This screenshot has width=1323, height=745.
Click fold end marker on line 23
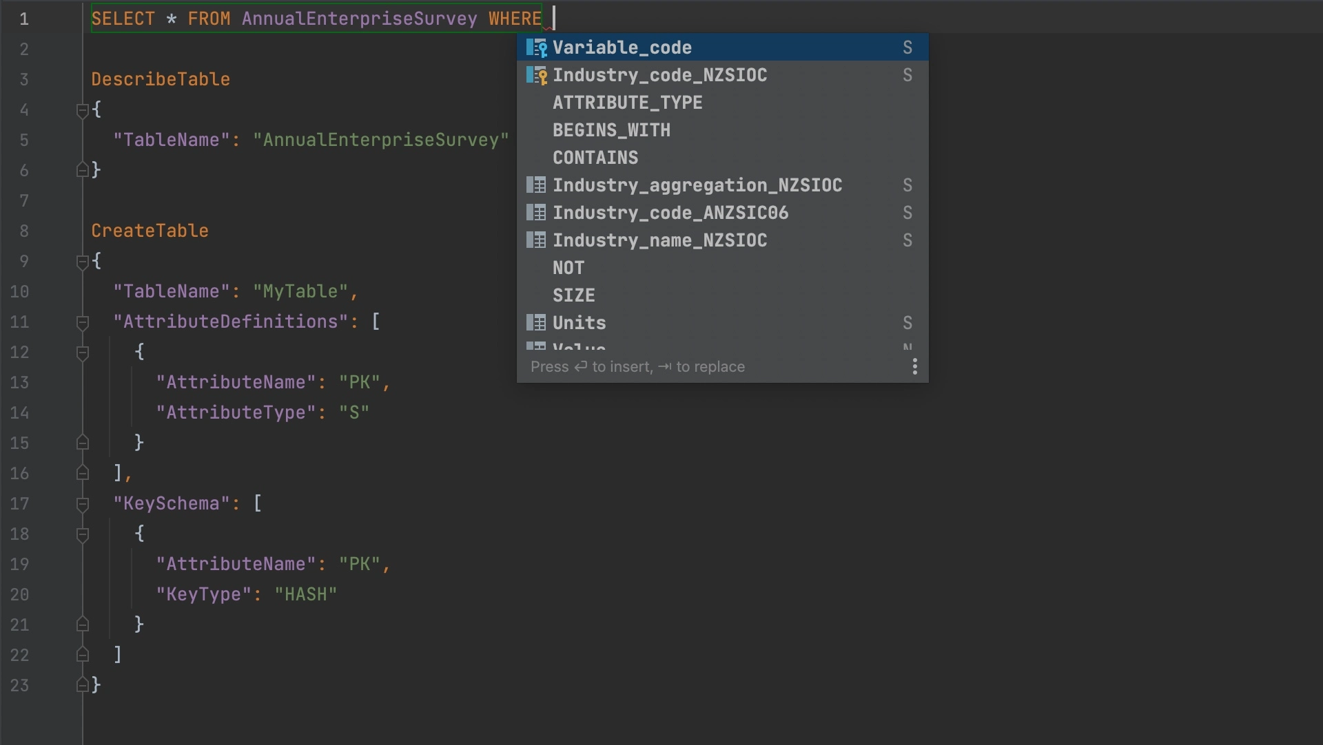coord(82,684)
